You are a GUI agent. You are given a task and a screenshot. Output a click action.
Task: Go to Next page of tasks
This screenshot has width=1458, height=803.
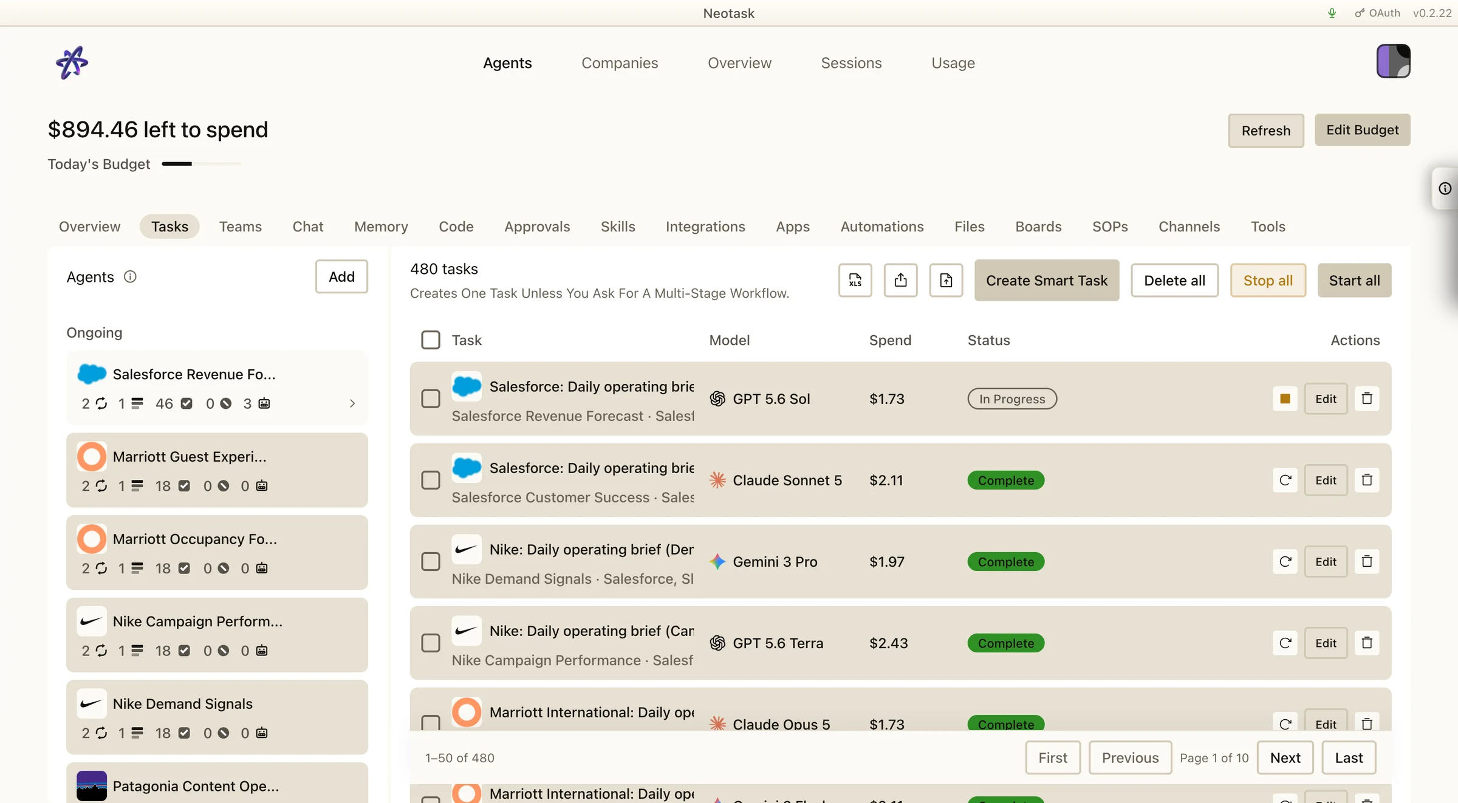click(x=1285, y=758)
